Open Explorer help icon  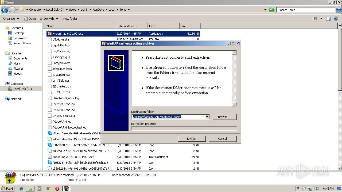coord(336,19)
